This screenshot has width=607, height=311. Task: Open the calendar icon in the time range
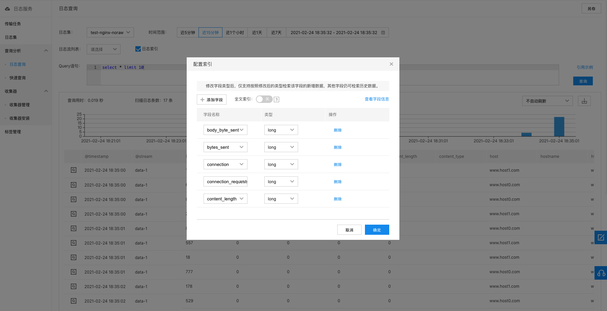pyautogui.click(x=383, y=33)
